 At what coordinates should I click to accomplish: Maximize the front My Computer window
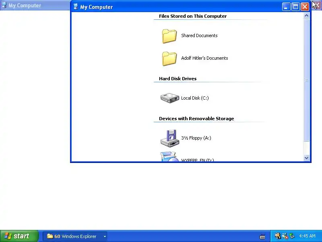295,7
